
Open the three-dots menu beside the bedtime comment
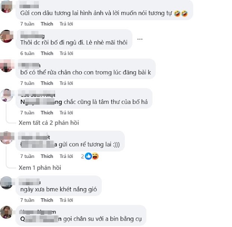139,39
